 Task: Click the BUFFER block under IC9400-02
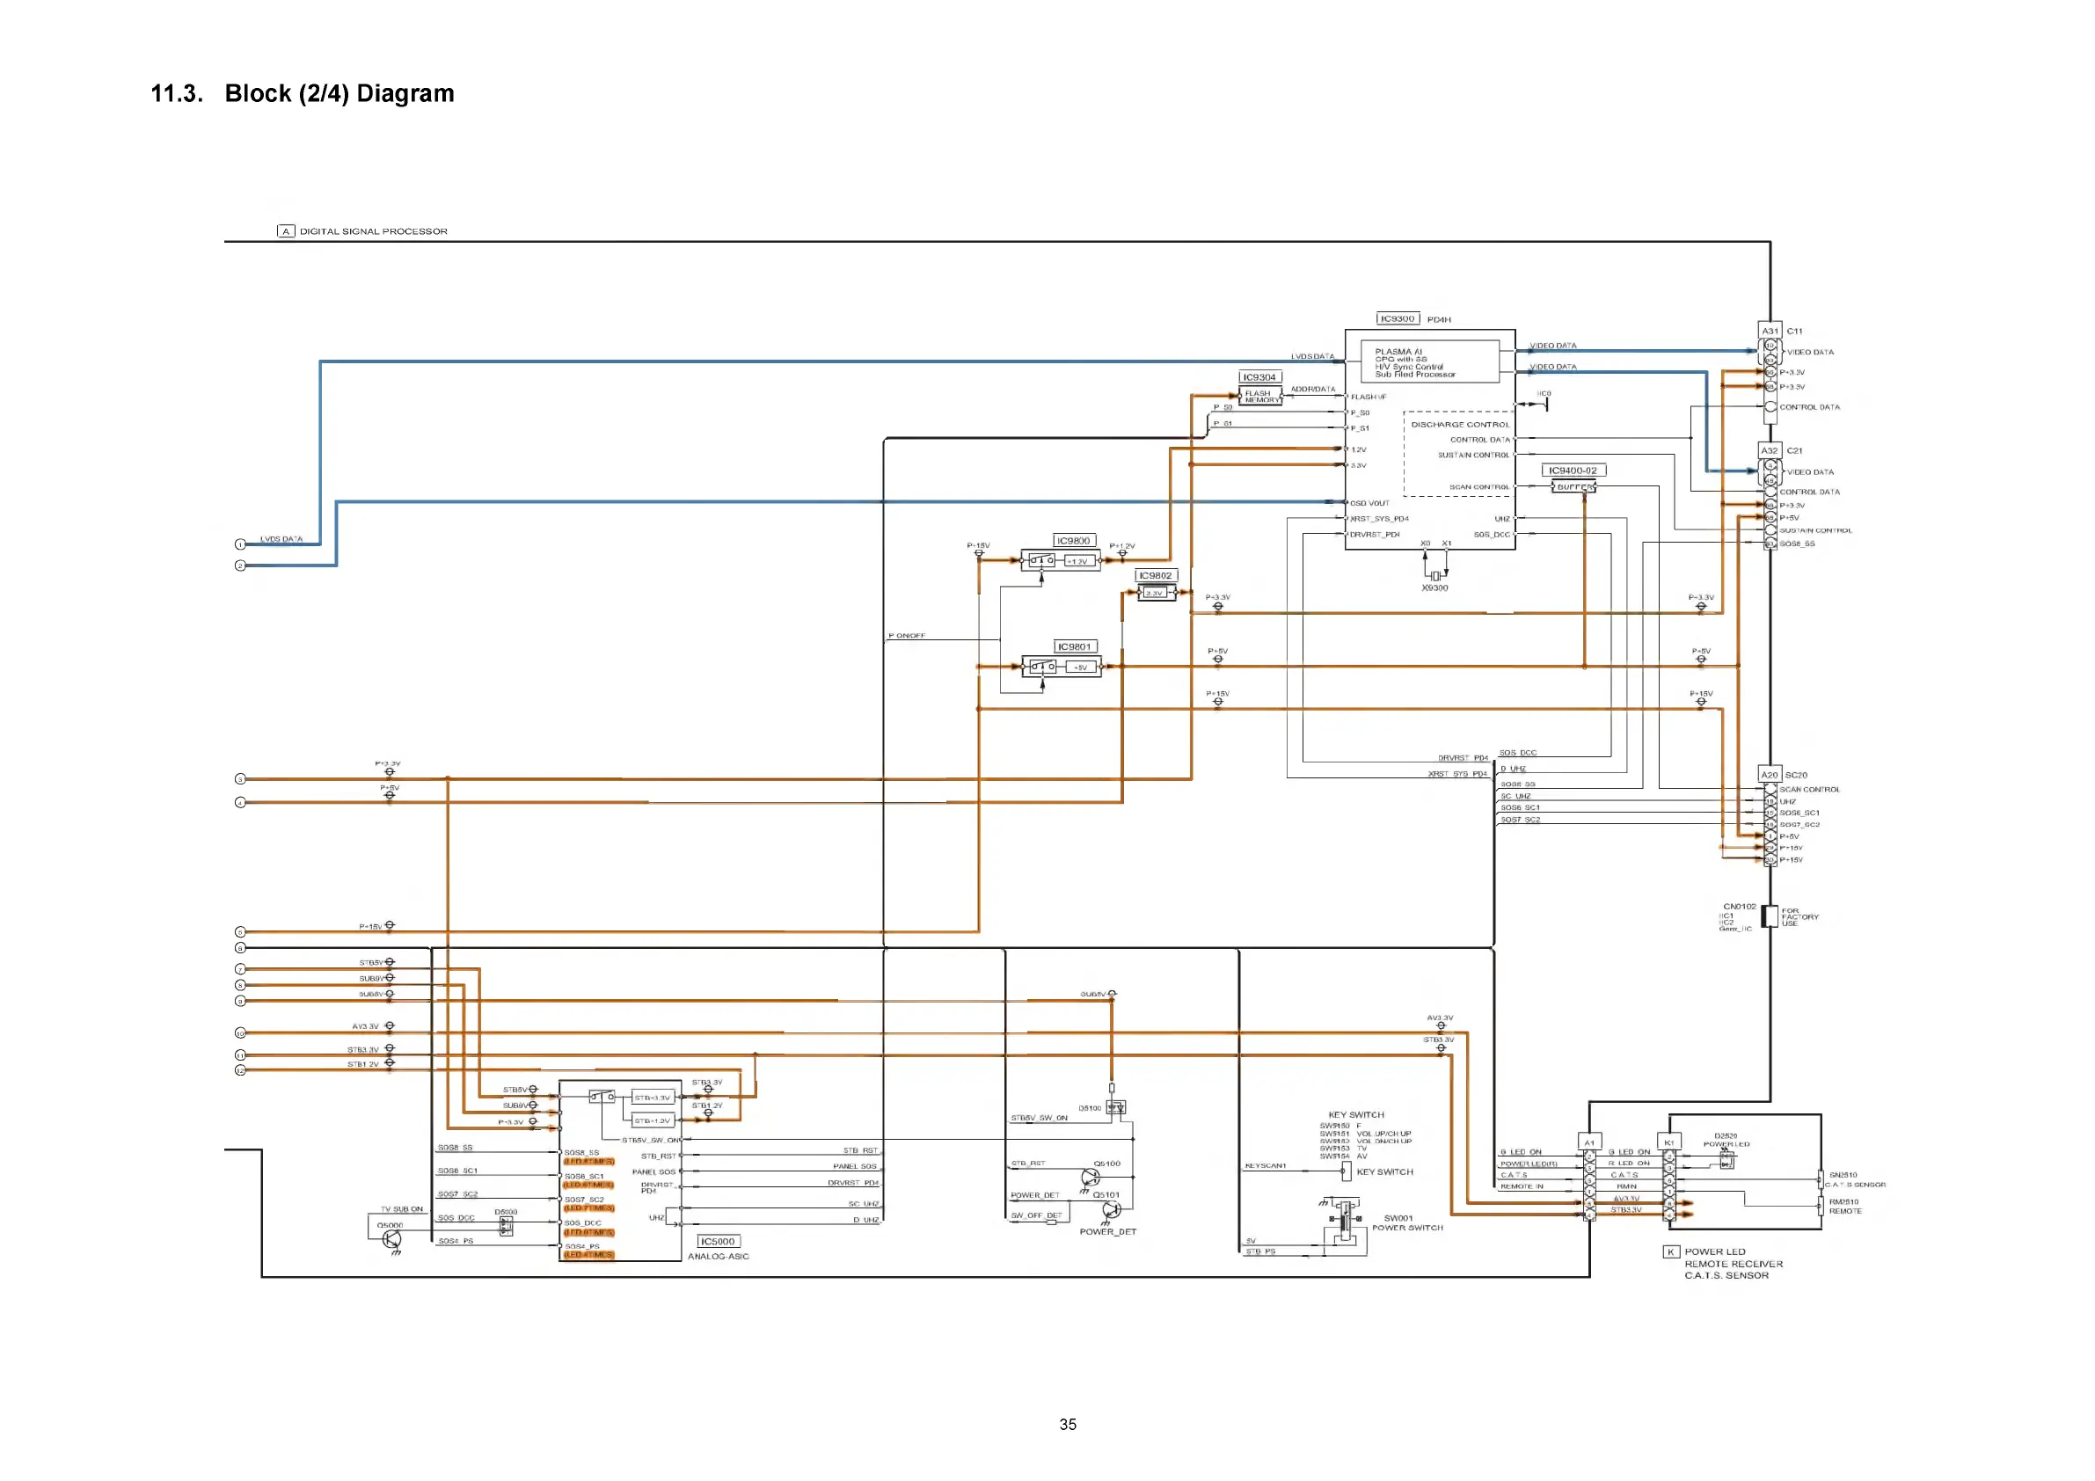[1574, 487]
